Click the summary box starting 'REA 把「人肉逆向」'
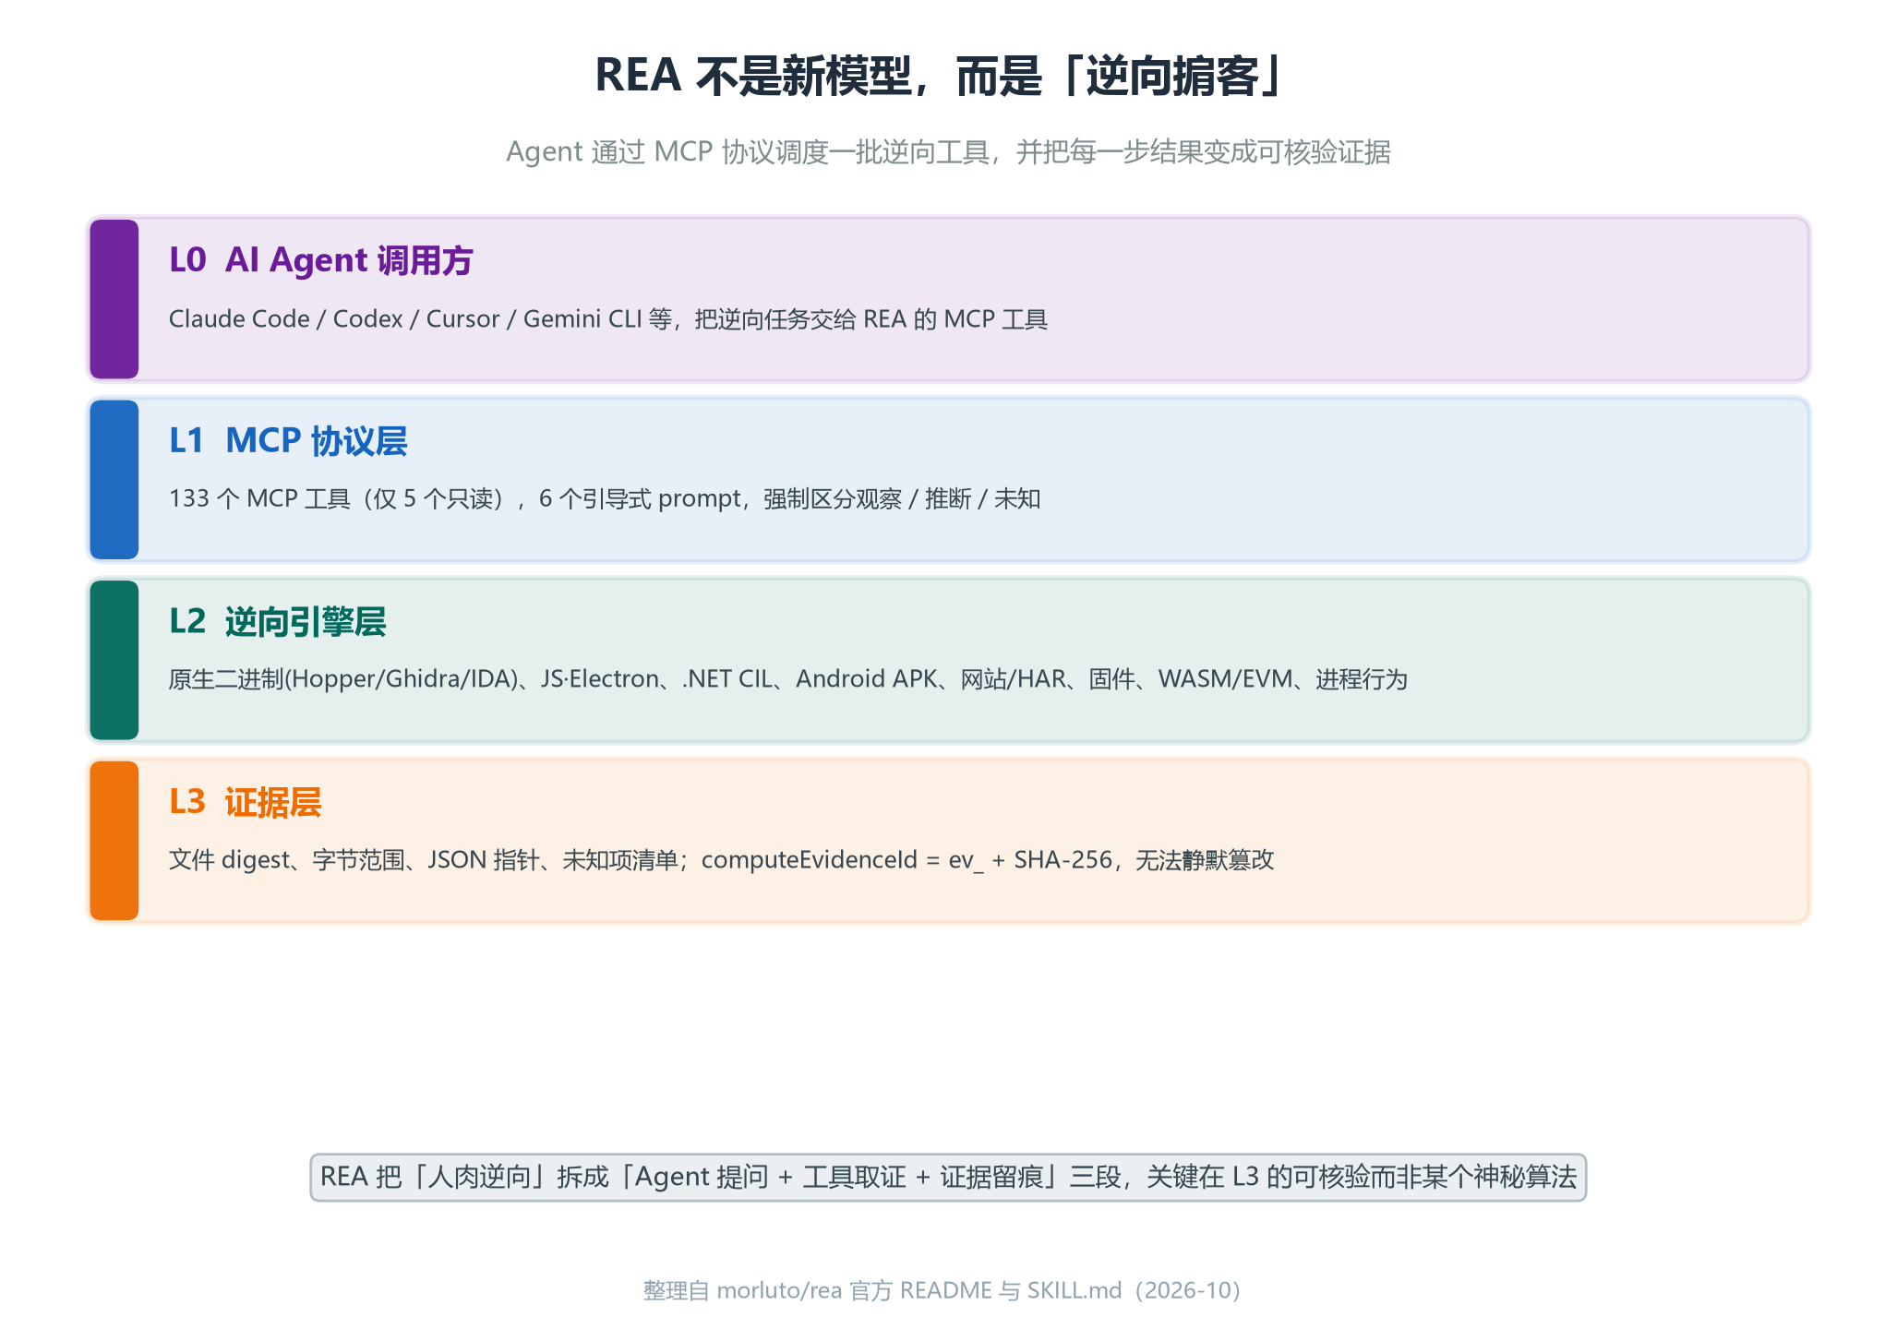 [948, 1177]
